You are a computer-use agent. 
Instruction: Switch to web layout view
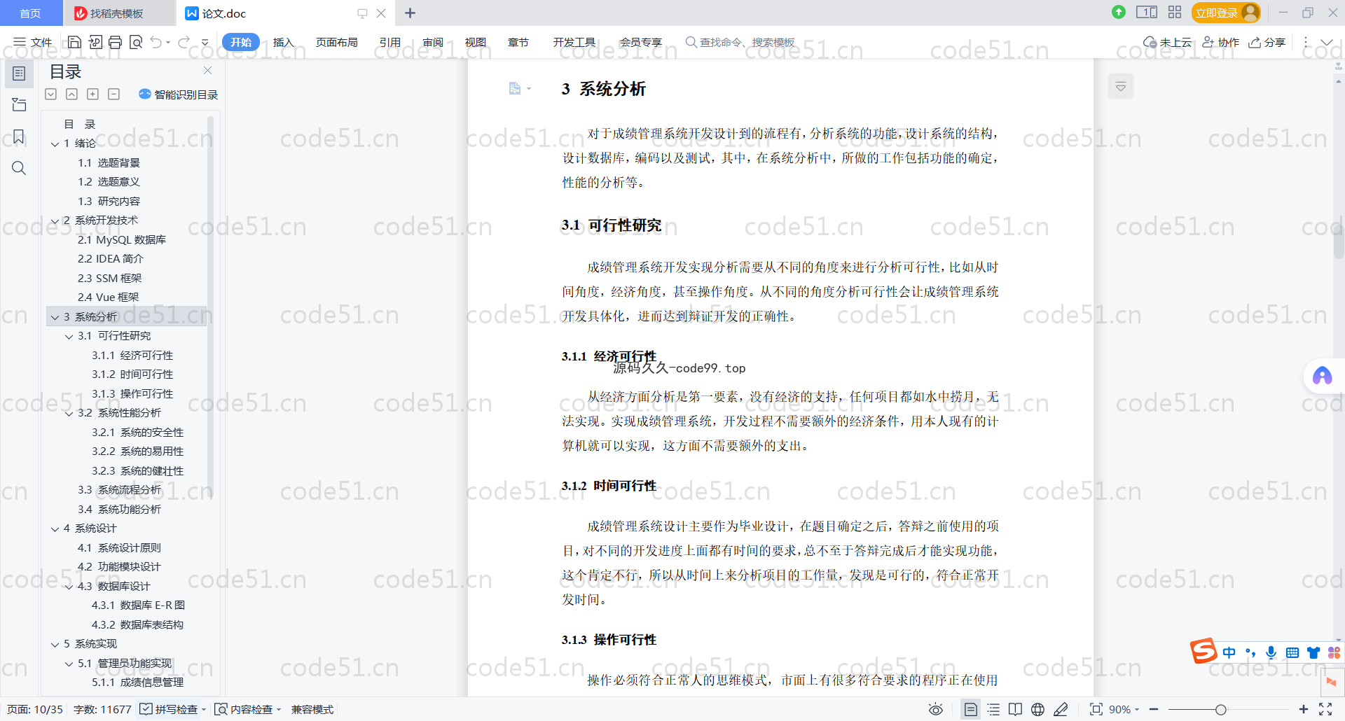1037,709
